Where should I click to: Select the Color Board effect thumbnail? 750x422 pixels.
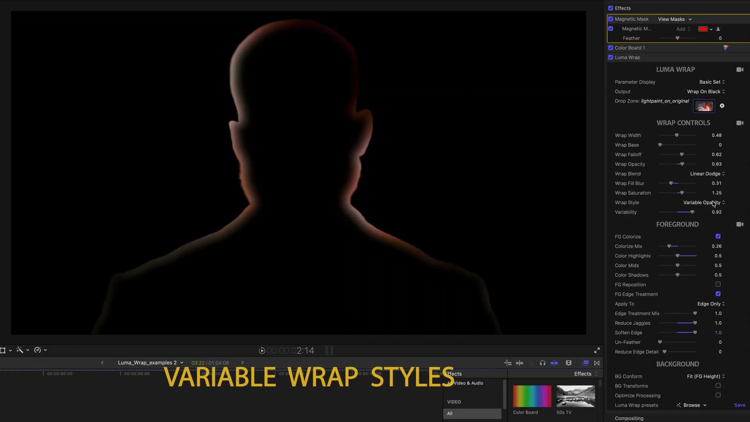click(532, 396)
